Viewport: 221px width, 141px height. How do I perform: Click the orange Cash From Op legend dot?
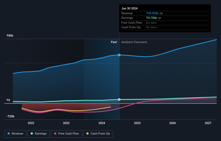coord(87,133)
